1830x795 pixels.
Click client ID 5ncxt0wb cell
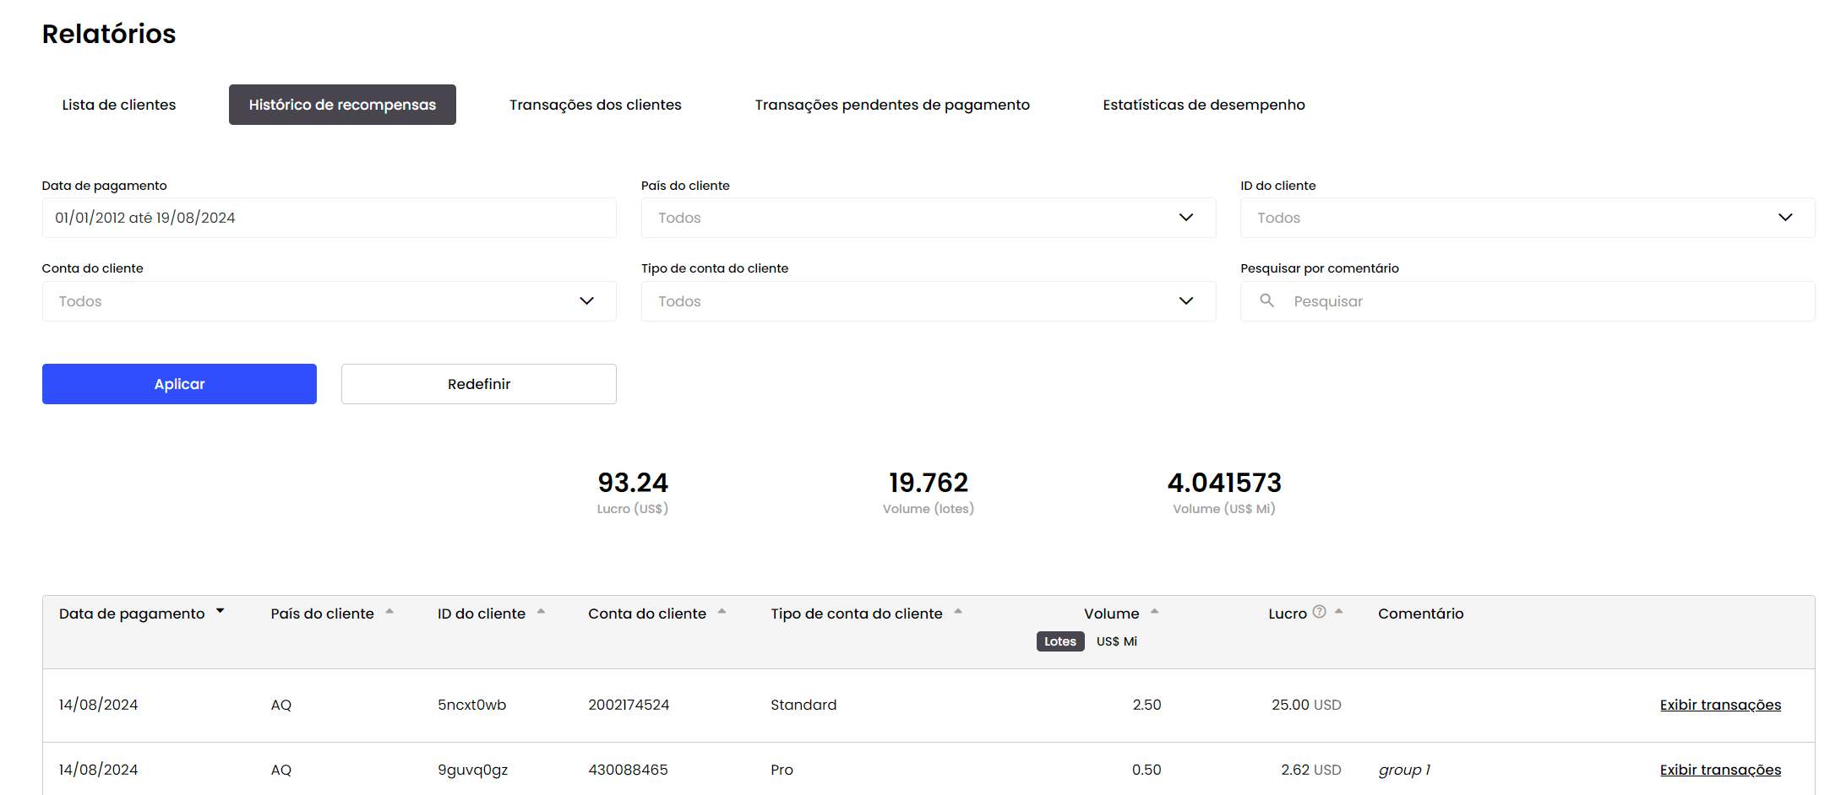(x=472, y=705)
